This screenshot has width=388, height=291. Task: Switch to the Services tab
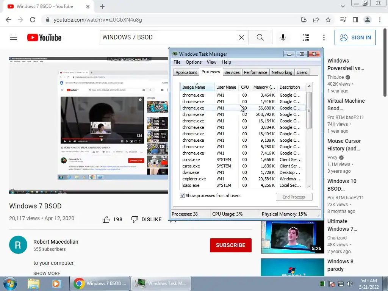(x=232, y=72)
